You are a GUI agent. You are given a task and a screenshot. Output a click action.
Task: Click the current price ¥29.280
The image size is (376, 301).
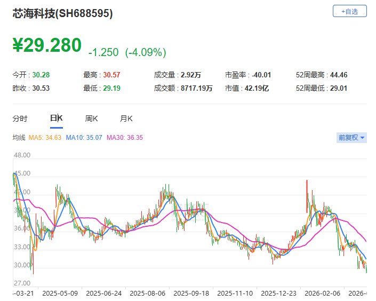pyautogui.click(x=47, y=45)
